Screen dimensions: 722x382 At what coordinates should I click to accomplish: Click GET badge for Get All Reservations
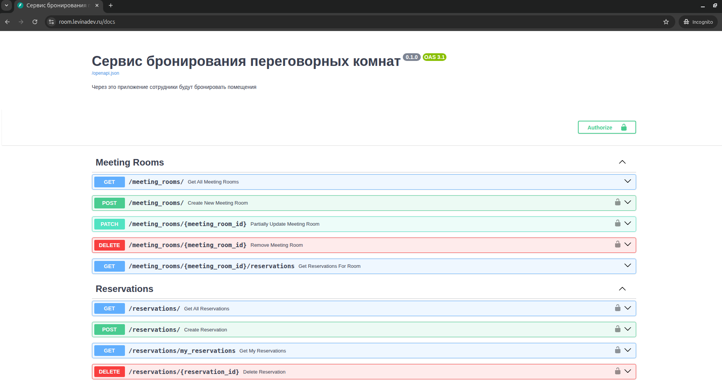tap(110, 308)
